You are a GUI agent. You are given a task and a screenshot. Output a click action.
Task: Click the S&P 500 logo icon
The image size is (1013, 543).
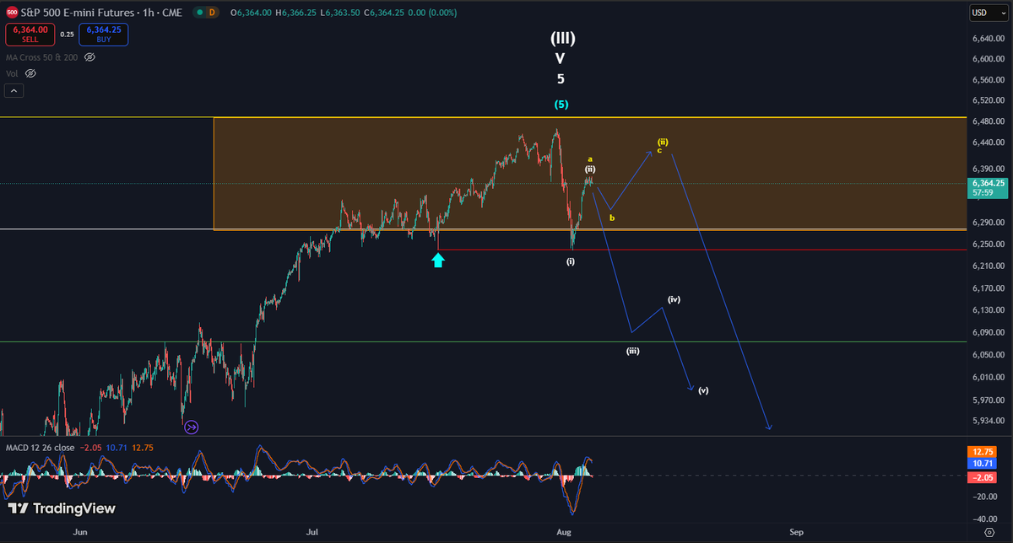click(12, 13)
